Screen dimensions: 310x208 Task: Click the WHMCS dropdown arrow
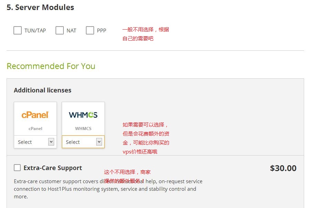tap(99, 142)
